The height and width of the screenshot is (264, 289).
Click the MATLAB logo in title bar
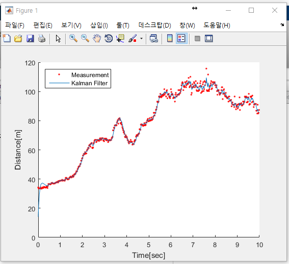point(9,10)
